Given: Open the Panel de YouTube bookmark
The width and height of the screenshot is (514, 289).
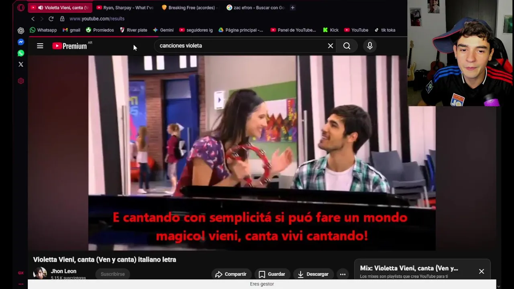Looking at the screenshot, I should tap(293, 30).
